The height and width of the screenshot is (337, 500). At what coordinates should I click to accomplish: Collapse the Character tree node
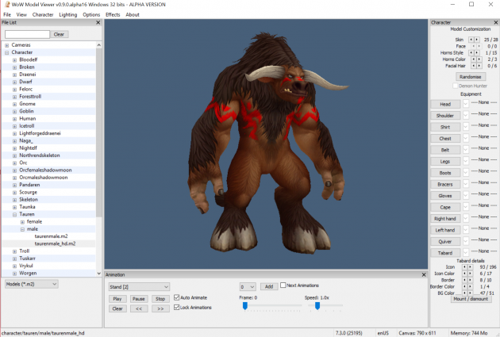click(x=6, y=52)
